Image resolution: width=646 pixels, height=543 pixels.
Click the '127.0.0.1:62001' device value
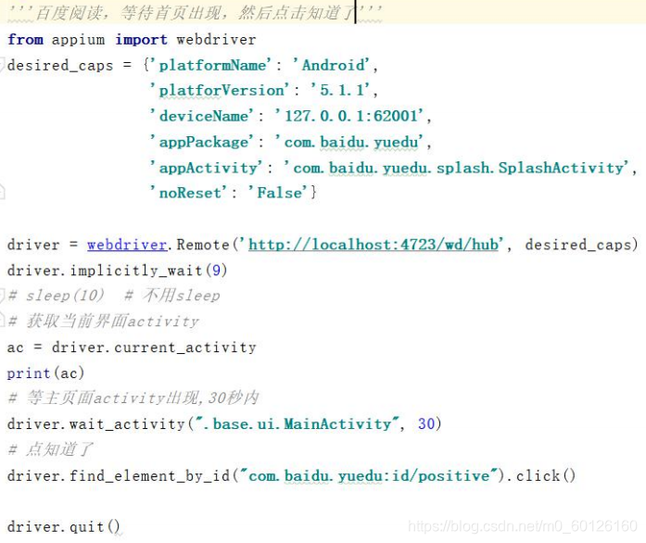point(348,116)
